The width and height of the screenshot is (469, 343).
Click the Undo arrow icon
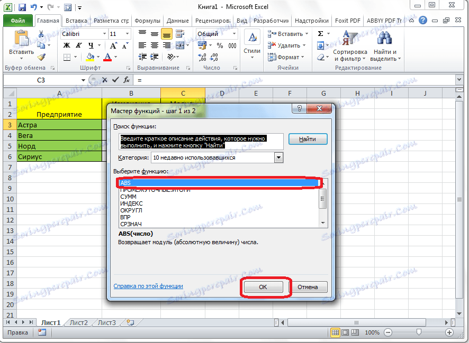(x=34, y=7)
